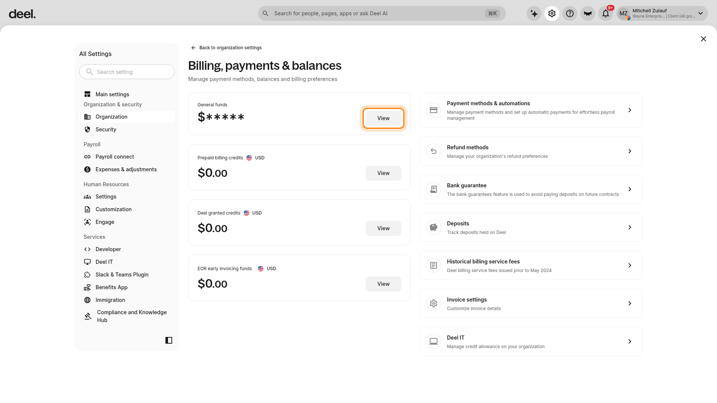
Task: Open Expenses & adjustments in sidebar
Action: (127, 169)
